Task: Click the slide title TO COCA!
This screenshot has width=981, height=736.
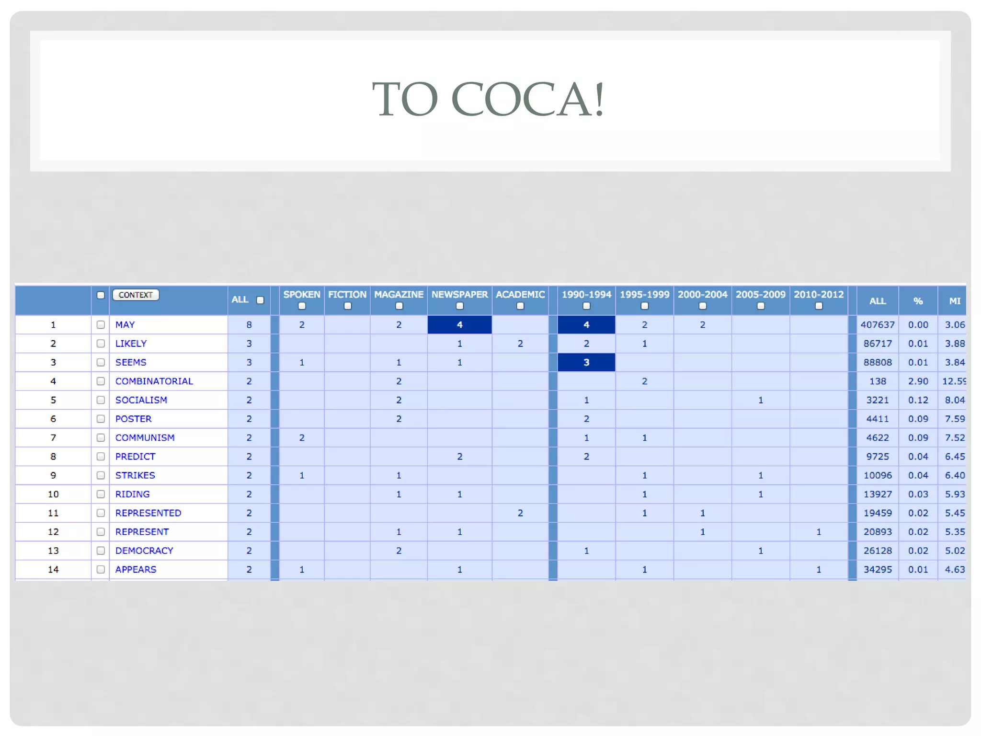Action: coord(490,99)
